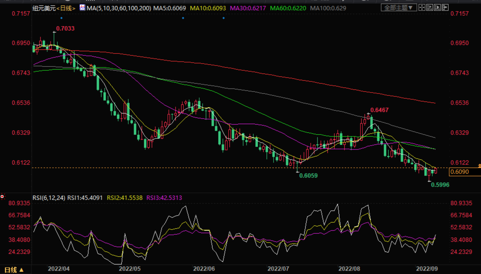This screenshot has width=481, height=274.
Task: Click the 2022/08 date axis label
Action: 349,269
